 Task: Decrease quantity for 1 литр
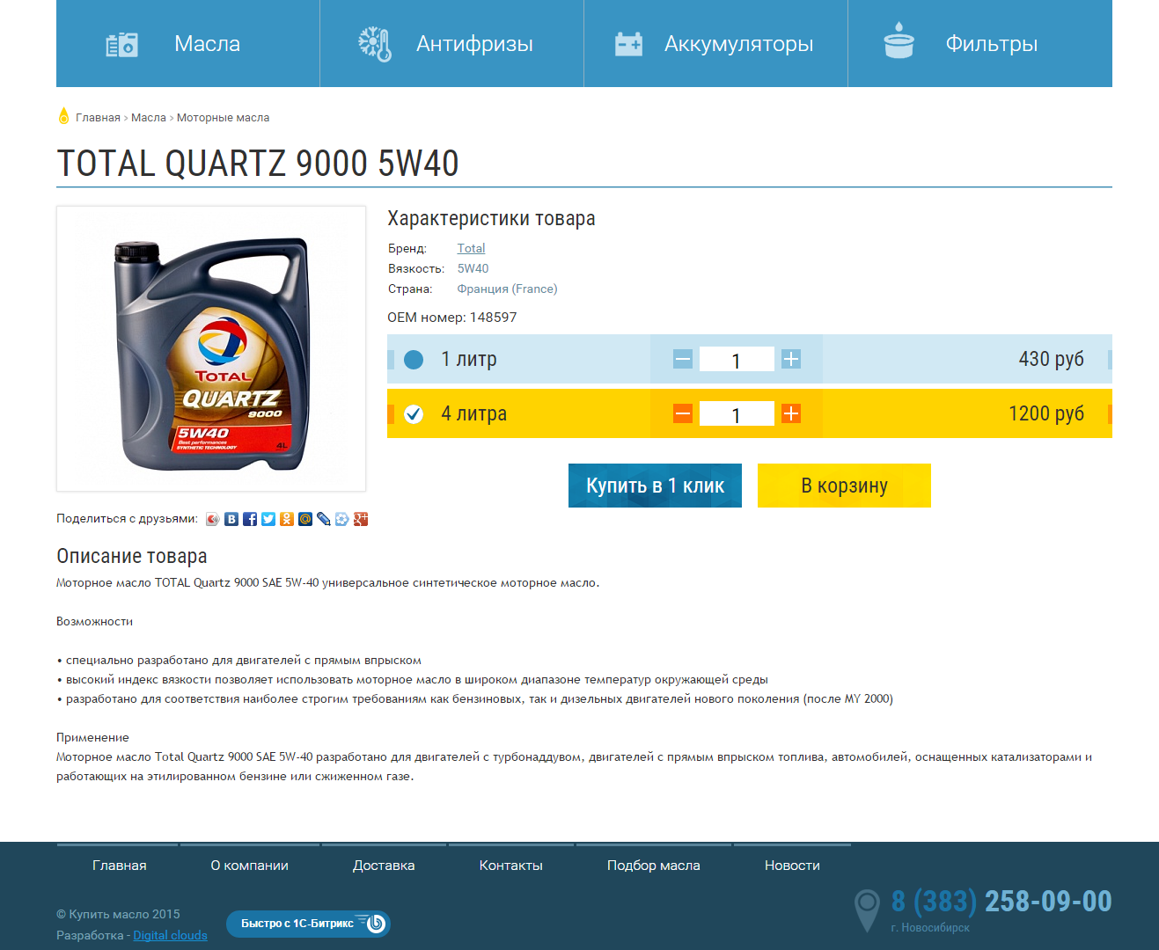(x=683, y=359)
